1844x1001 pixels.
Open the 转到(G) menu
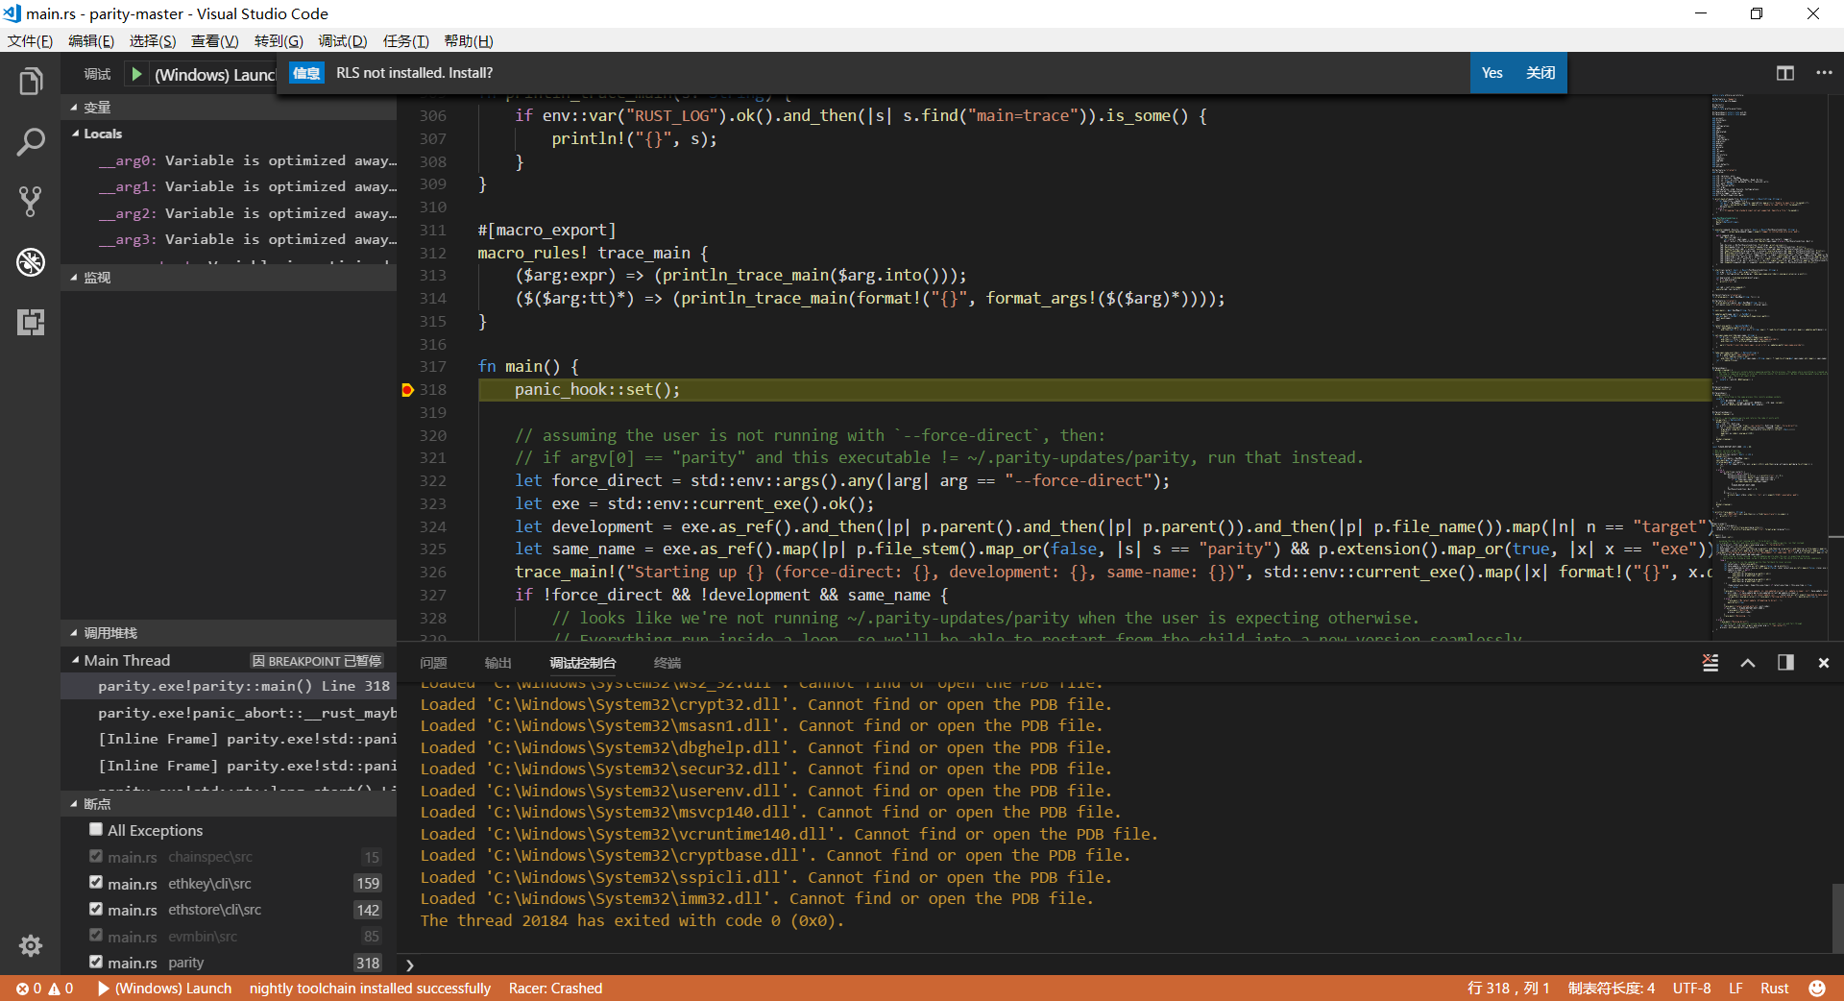(279, 41)
